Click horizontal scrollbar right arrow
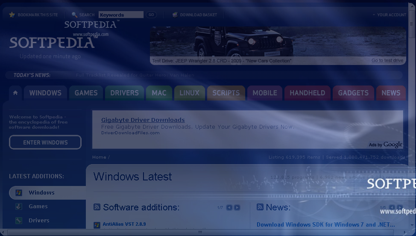416x236 pixels. pyautogui.click(x=405, y=233)
